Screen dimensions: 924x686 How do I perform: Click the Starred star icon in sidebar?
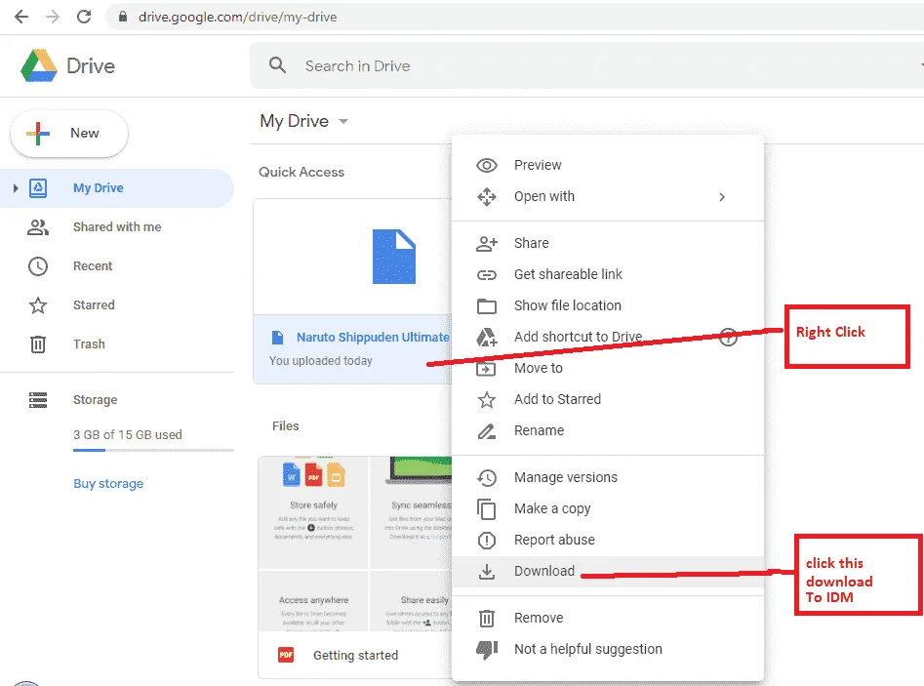pos(38,305)
